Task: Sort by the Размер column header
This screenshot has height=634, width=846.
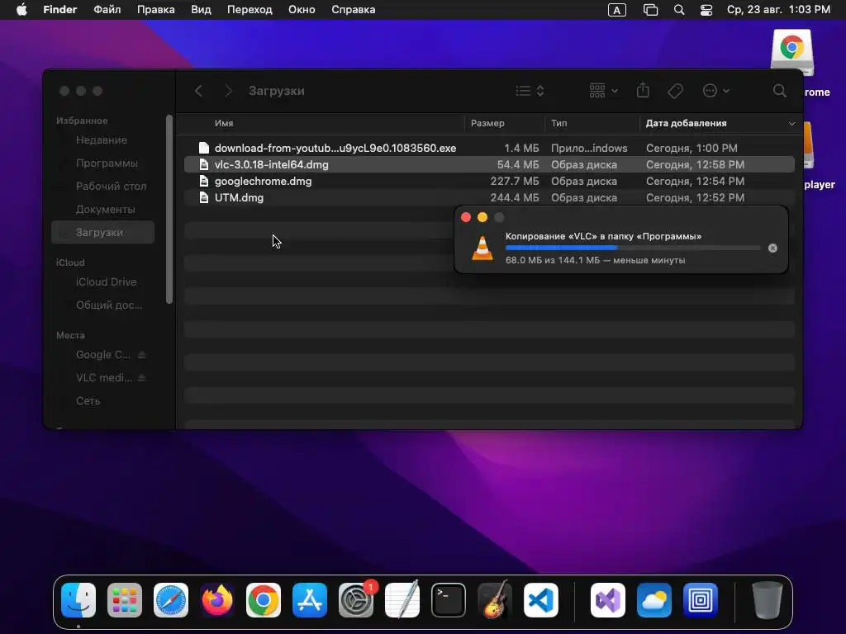Action: (487, 124)
